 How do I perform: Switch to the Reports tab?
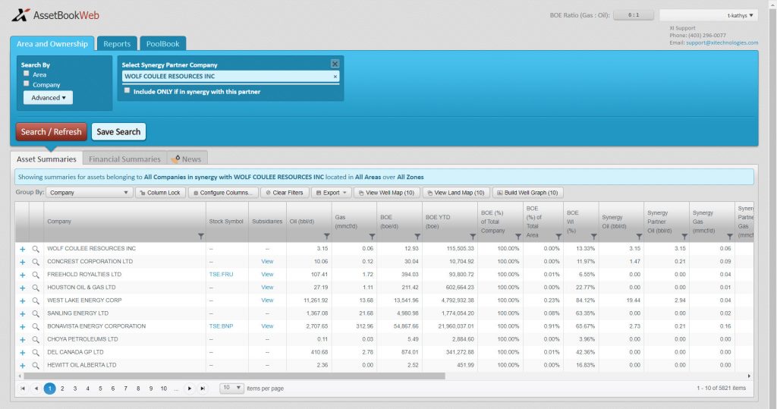(x=117, y=43)
